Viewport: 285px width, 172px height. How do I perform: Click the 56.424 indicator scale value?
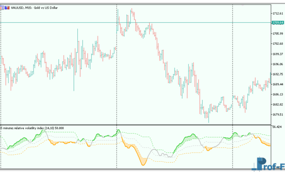277,127
